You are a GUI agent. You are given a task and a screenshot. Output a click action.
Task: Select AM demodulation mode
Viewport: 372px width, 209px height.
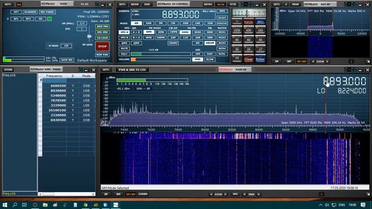coord(136,23)
